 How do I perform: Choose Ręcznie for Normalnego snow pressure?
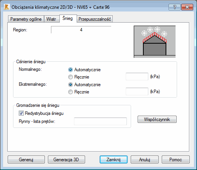[x=71, y=77]
